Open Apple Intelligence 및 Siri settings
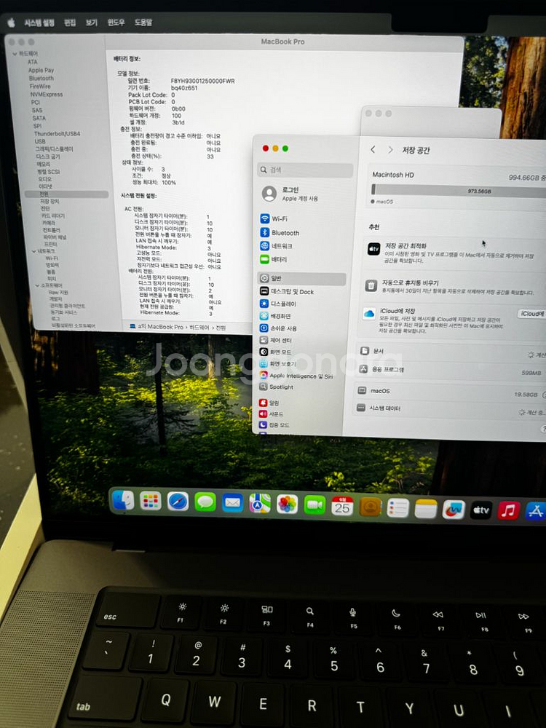Screen dimensions: 546x728 pos(302,376)
